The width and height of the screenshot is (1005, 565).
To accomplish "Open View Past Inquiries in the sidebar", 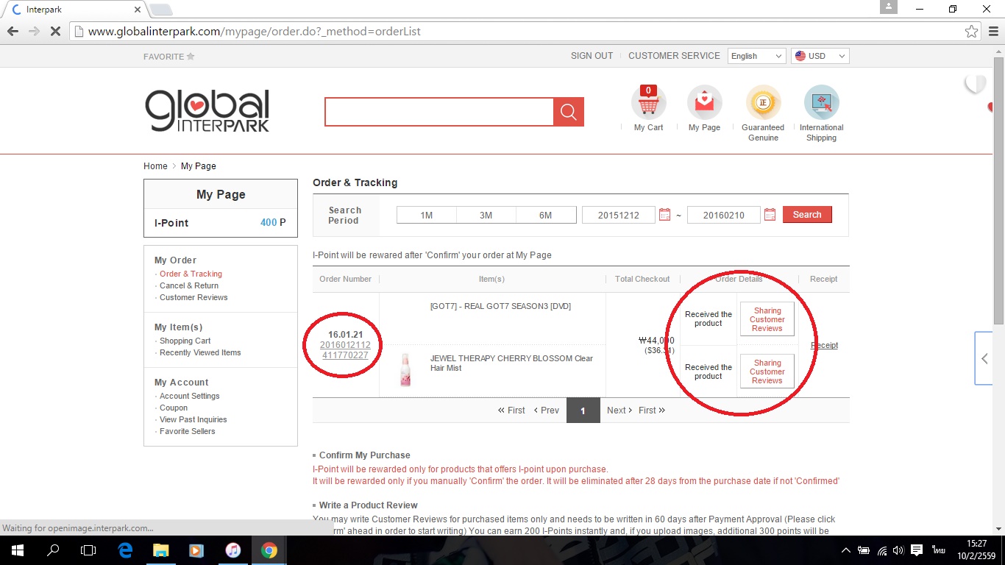I will pos(193,419).
